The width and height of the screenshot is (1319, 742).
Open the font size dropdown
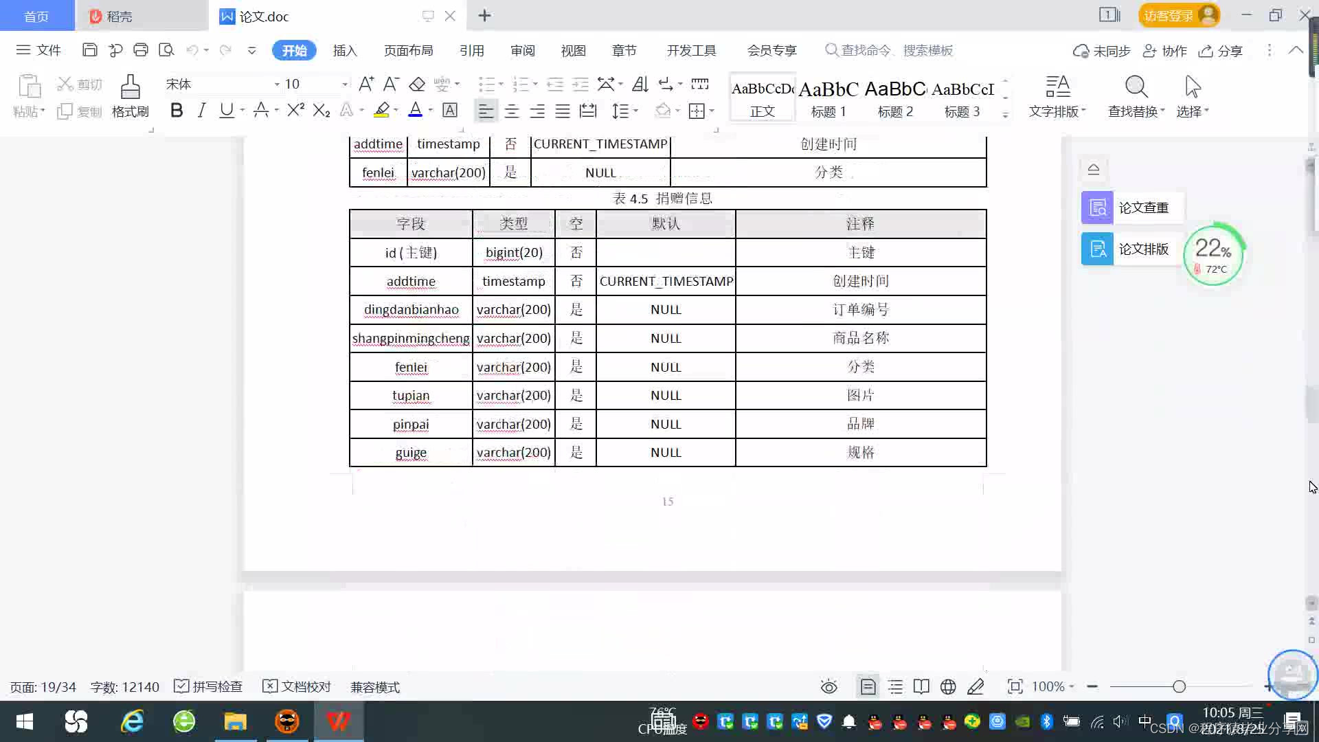point(345,84)
